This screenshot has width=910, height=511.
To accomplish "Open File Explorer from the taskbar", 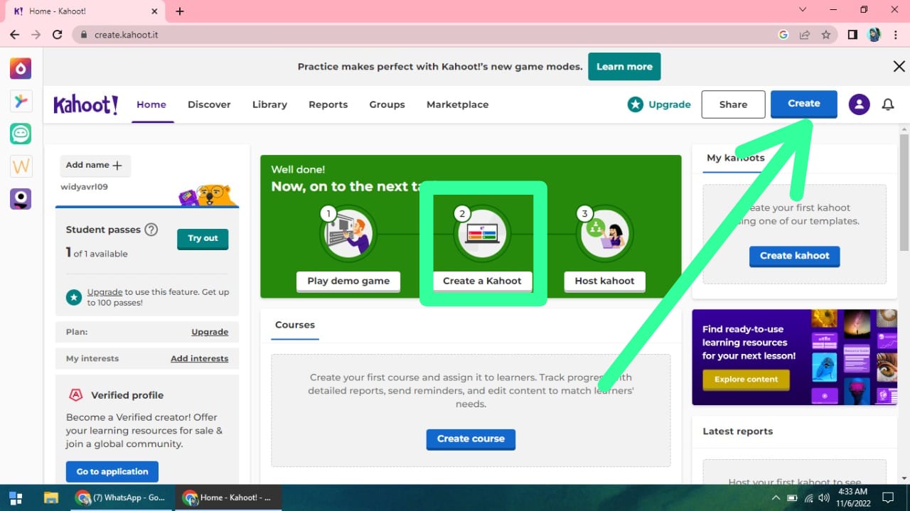I will pos(50,497).
